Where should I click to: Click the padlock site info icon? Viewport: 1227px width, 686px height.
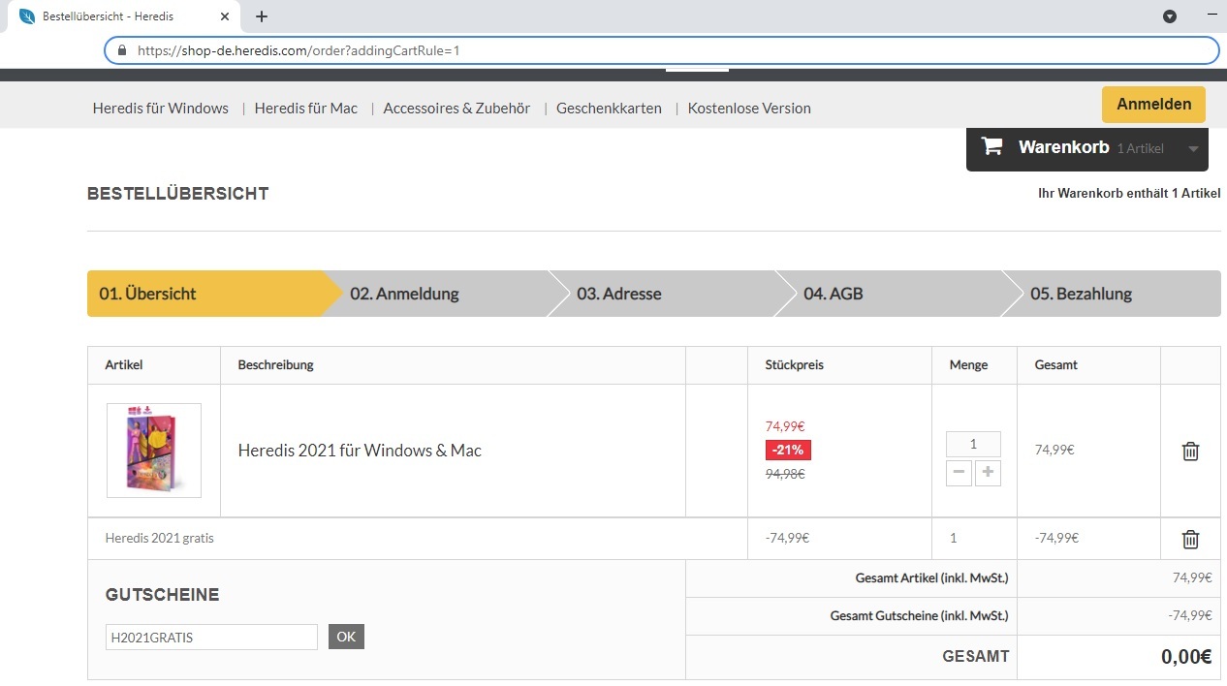[121, 50]
